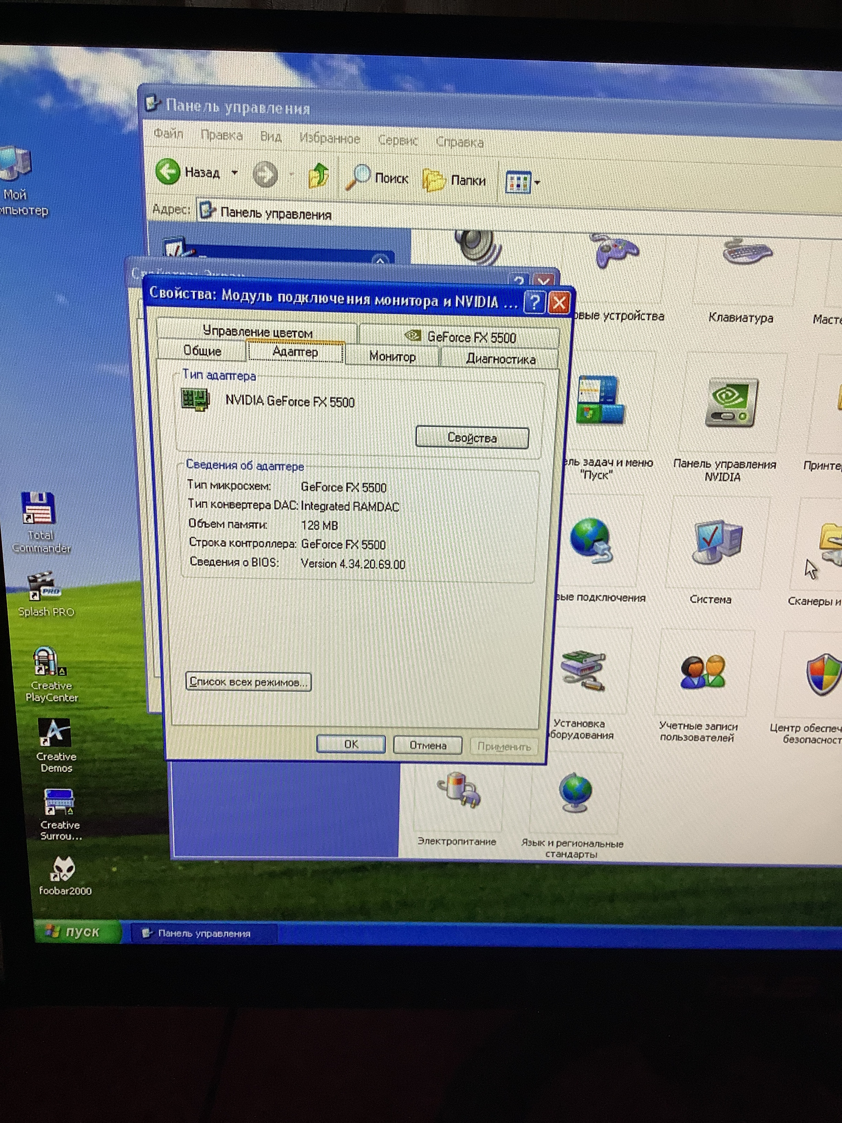Open Creative Demos shortcut
Viewport: 842px width, 1123px height.
pyautogui.click(x=55, y=745)
